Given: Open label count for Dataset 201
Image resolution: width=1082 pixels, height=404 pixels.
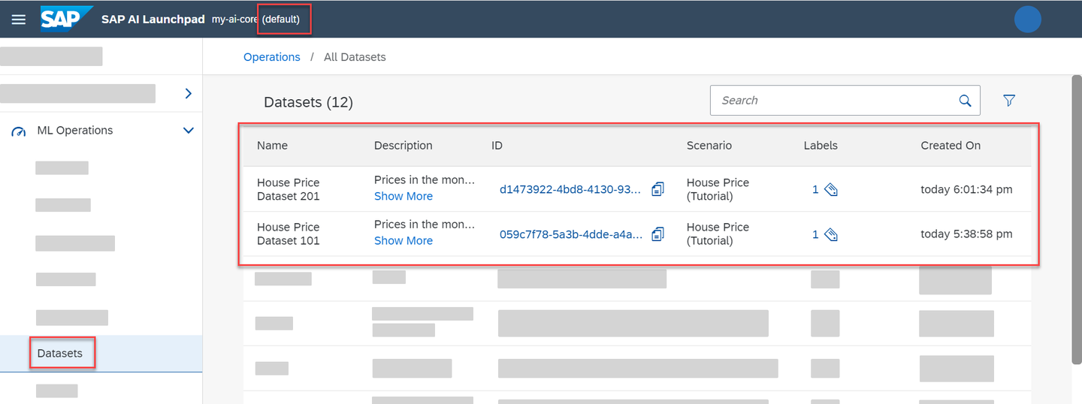Looking at the screenshot, I should pyautogui.click(x=815, y=190).
